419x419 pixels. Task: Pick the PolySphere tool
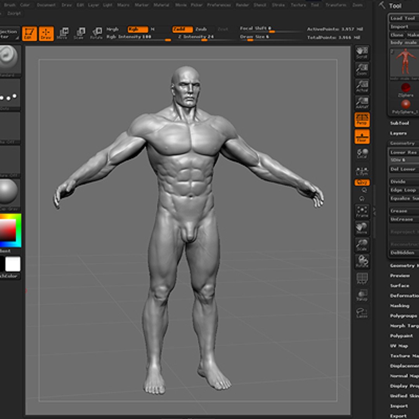point(405,106)
